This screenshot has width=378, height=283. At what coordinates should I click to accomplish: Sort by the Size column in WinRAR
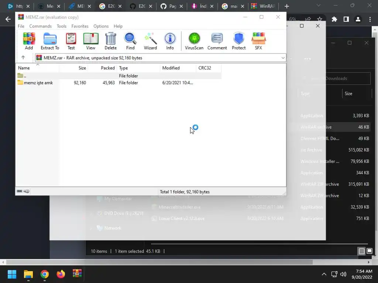tap(73, 68)
